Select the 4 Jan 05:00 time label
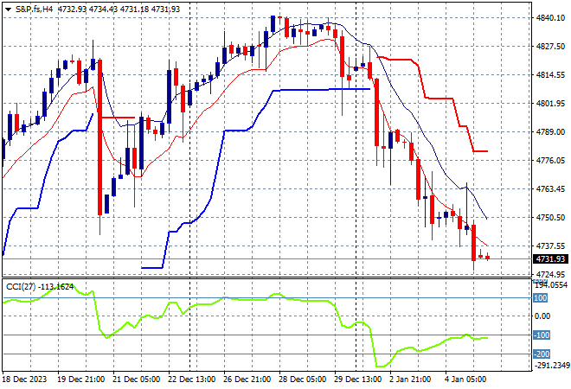 [x=465, y=379]
